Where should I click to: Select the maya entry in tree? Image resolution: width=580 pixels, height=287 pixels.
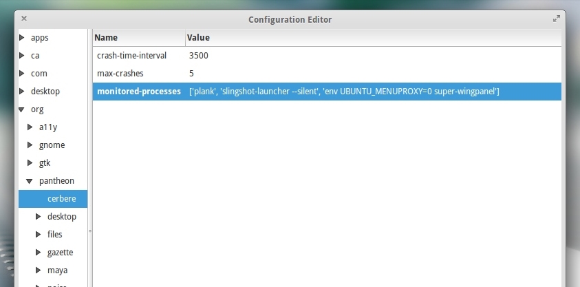(57, 270)
